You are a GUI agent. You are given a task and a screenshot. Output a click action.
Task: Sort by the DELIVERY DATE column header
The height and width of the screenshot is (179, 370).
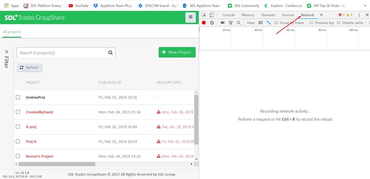[x=169, y=82]
